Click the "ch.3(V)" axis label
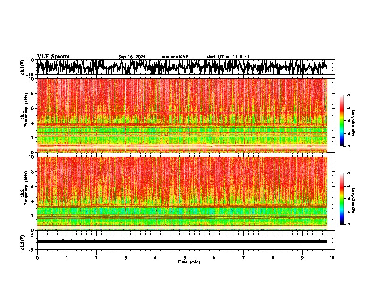Viewport: 374px width, 289px height. point(22,242)
